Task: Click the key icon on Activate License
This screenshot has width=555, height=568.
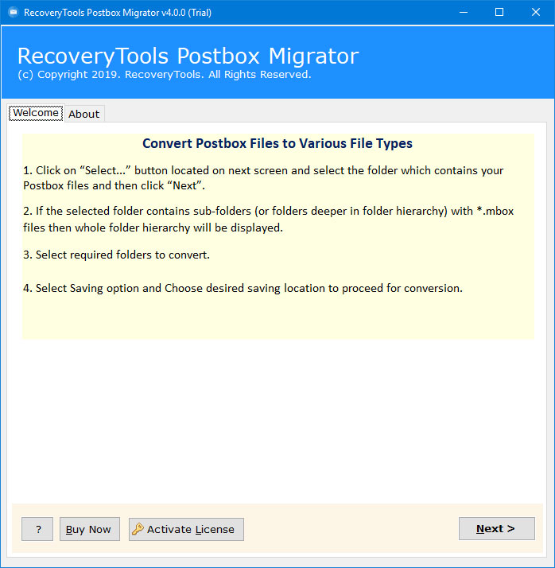Action: tap(138, 529)
